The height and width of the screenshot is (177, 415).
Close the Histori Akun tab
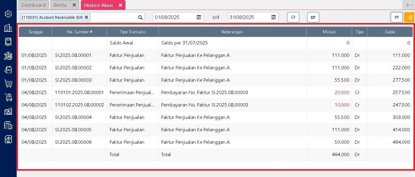(x=120, y=5)
